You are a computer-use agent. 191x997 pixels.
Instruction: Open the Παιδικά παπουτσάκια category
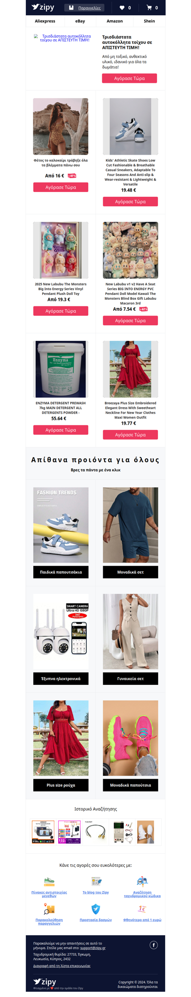click(61, 572)
